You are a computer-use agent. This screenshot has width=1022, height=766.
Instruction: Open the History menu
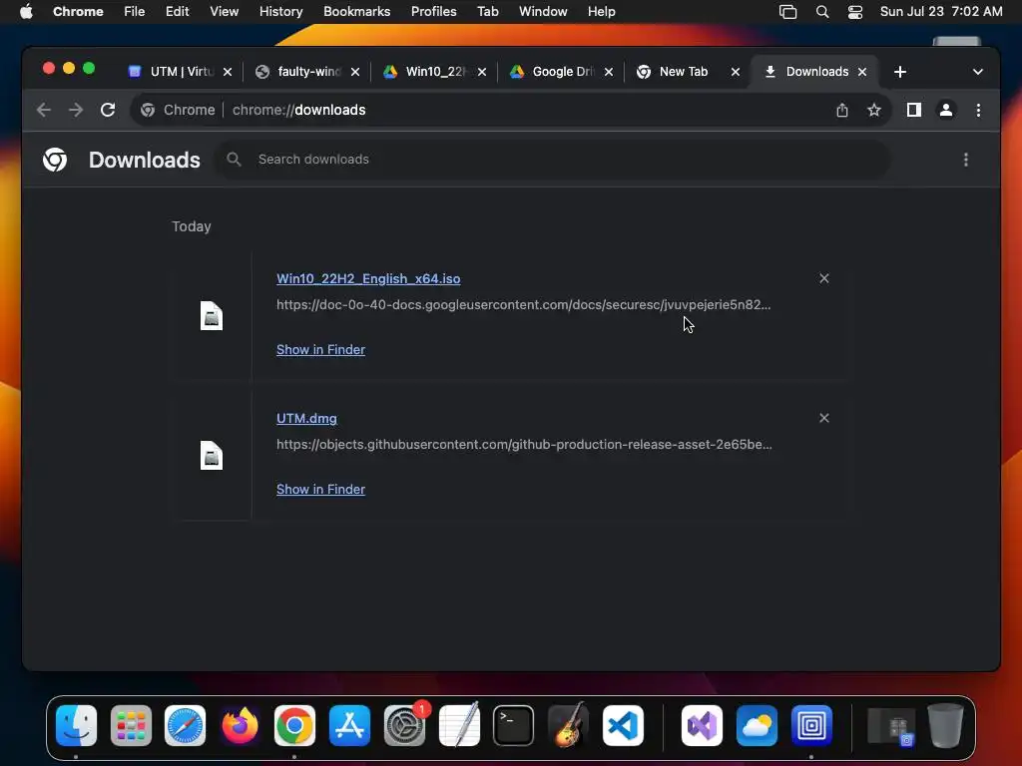(x=280, y=12)
